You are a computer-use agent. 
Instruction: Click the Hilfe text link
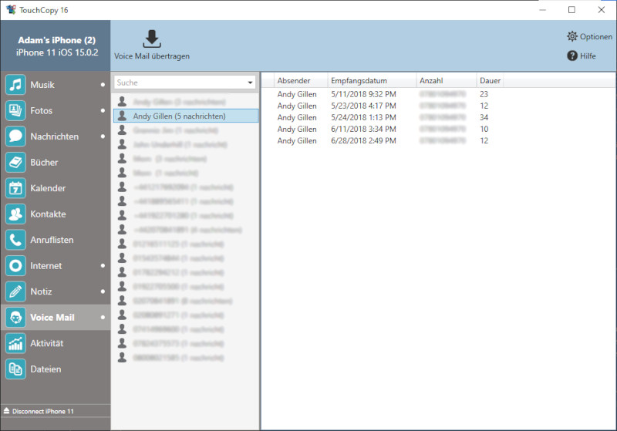point(588,56)
